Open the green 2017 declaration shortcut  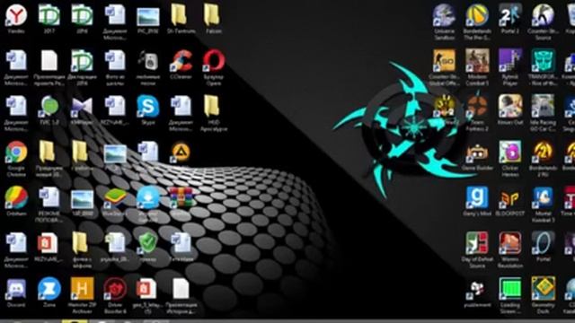pos(49,16)
